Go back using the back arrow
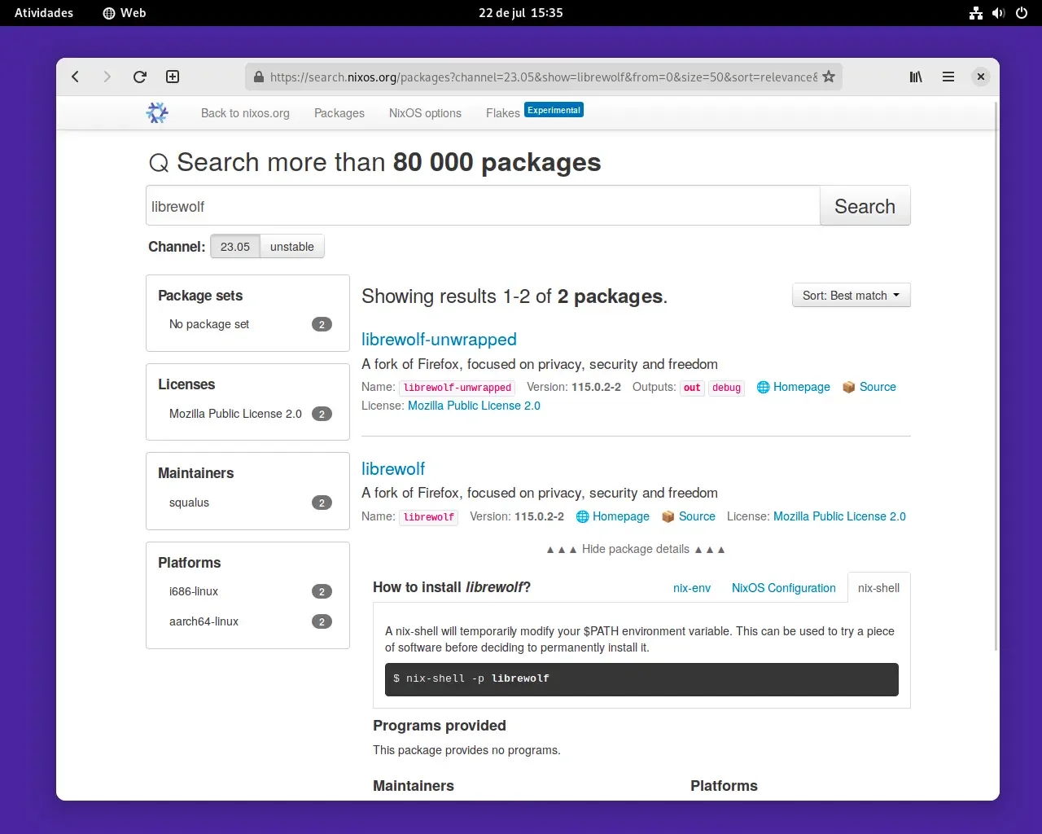Image resolution: width=1042 pixels, height=834 pixels. 76,77
